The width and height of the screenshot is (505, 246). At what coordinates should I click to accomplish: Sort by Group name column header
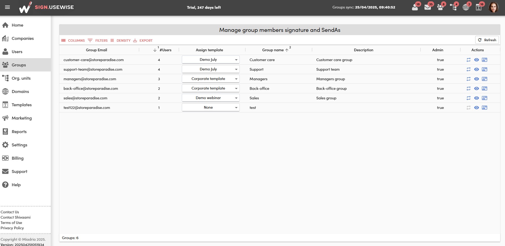click(273, 50)
